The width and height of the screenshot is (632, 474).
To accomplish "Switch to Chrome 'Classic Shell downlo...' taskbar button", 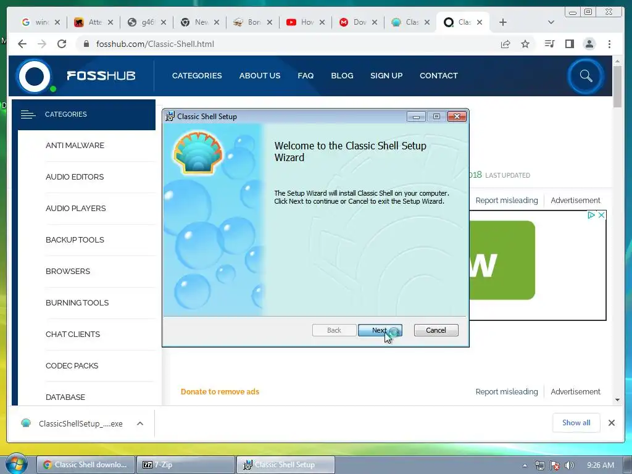I will click(x=85, y=465).
